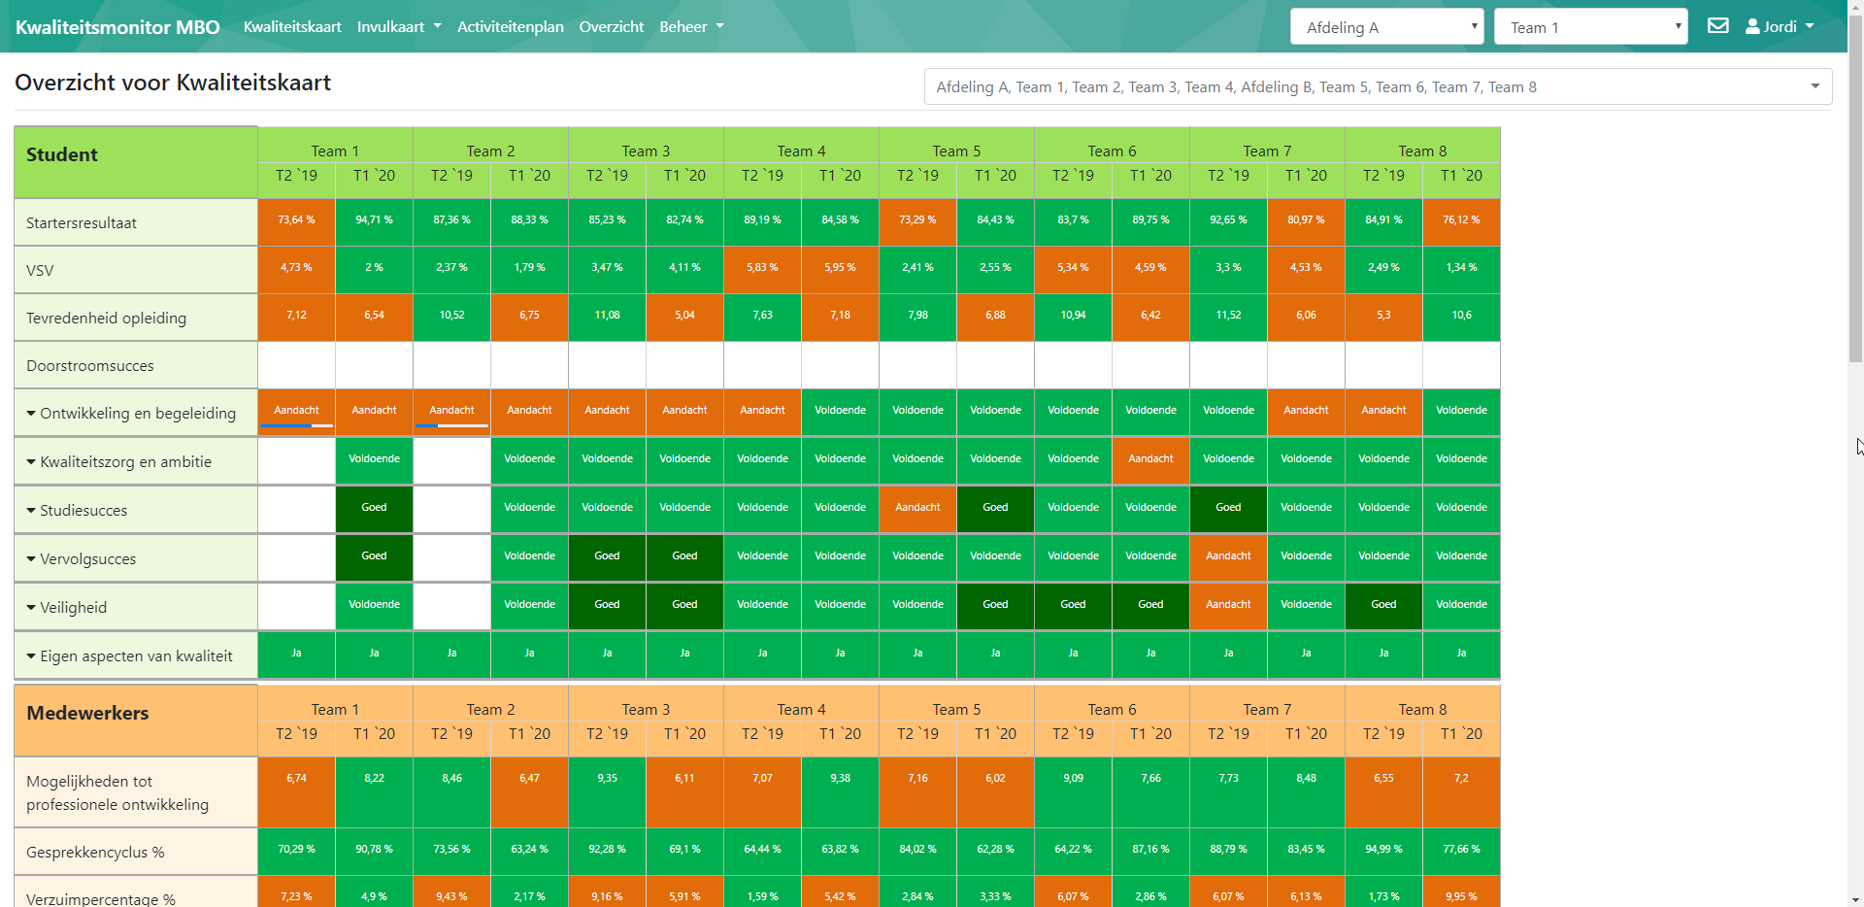Click the orange 73,64 % Startersresultaat cell
1864x907 pixels.
tap(296, 221)
